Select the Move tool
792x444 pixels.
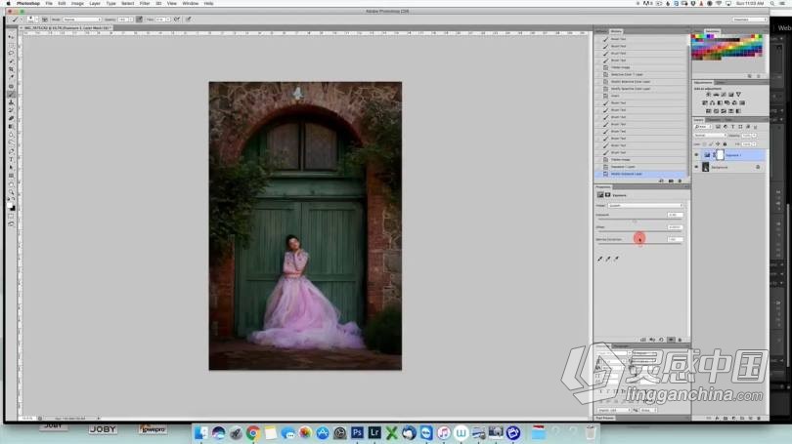tap(11, 37)
